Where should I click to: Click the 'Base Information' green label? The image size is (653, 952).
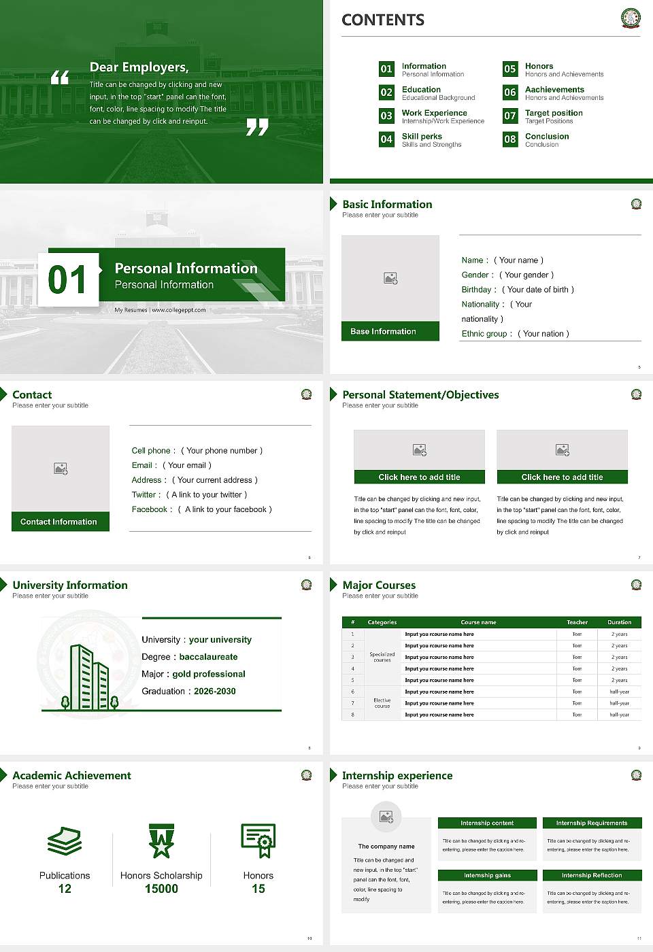(390, 331)
